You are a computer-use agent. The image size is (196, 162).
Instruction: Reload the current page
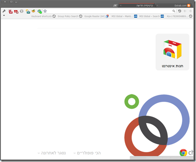179,11
